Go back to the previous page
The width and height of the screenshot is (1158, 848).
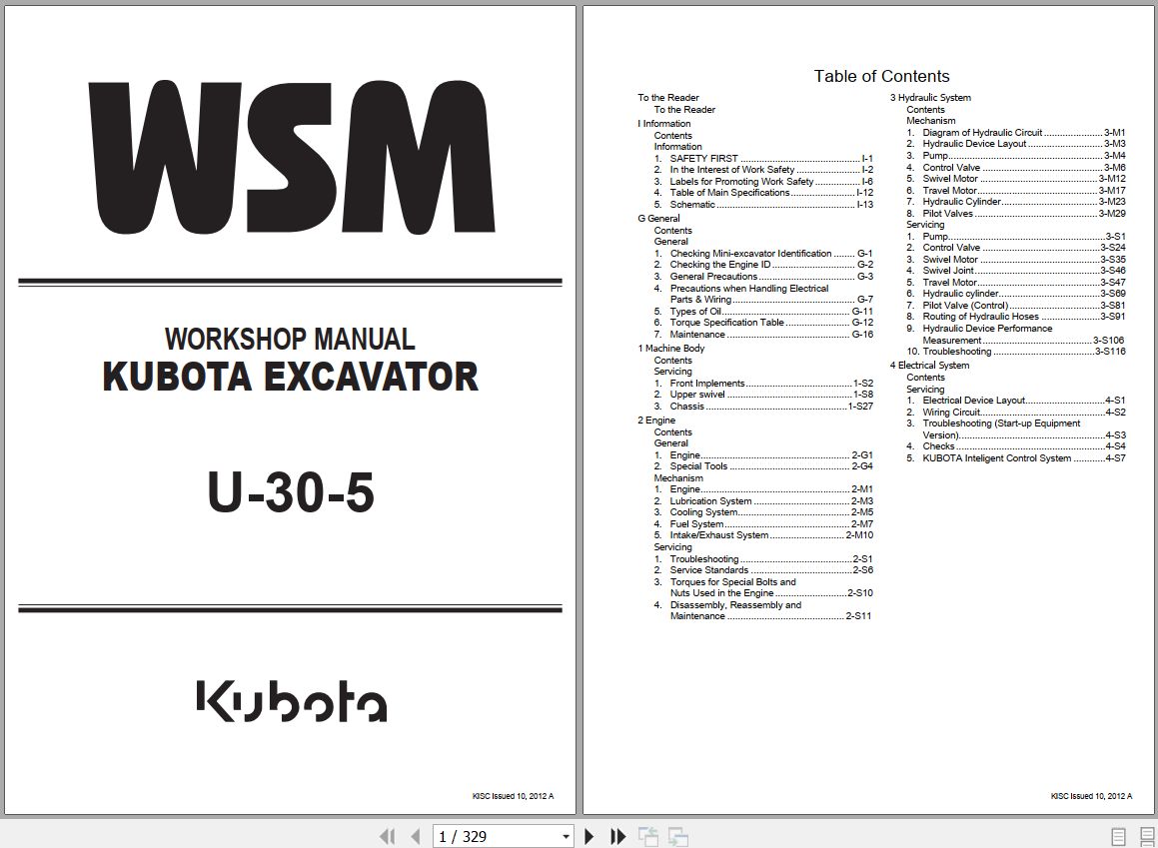(x=413, y=836)
